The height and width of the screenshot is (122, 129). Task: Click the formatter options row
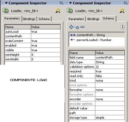[x=97, y=94]
